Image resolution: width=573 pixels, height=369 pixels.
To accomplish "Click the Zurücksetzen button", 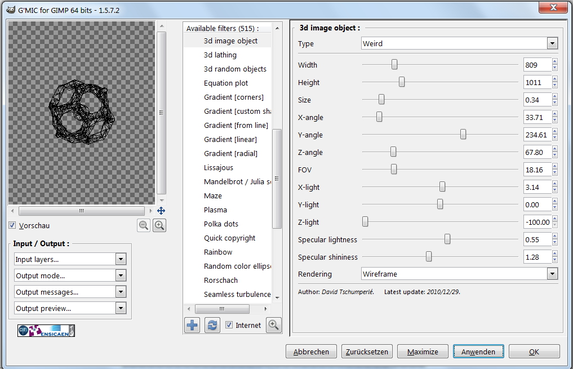I will point(367,352).
